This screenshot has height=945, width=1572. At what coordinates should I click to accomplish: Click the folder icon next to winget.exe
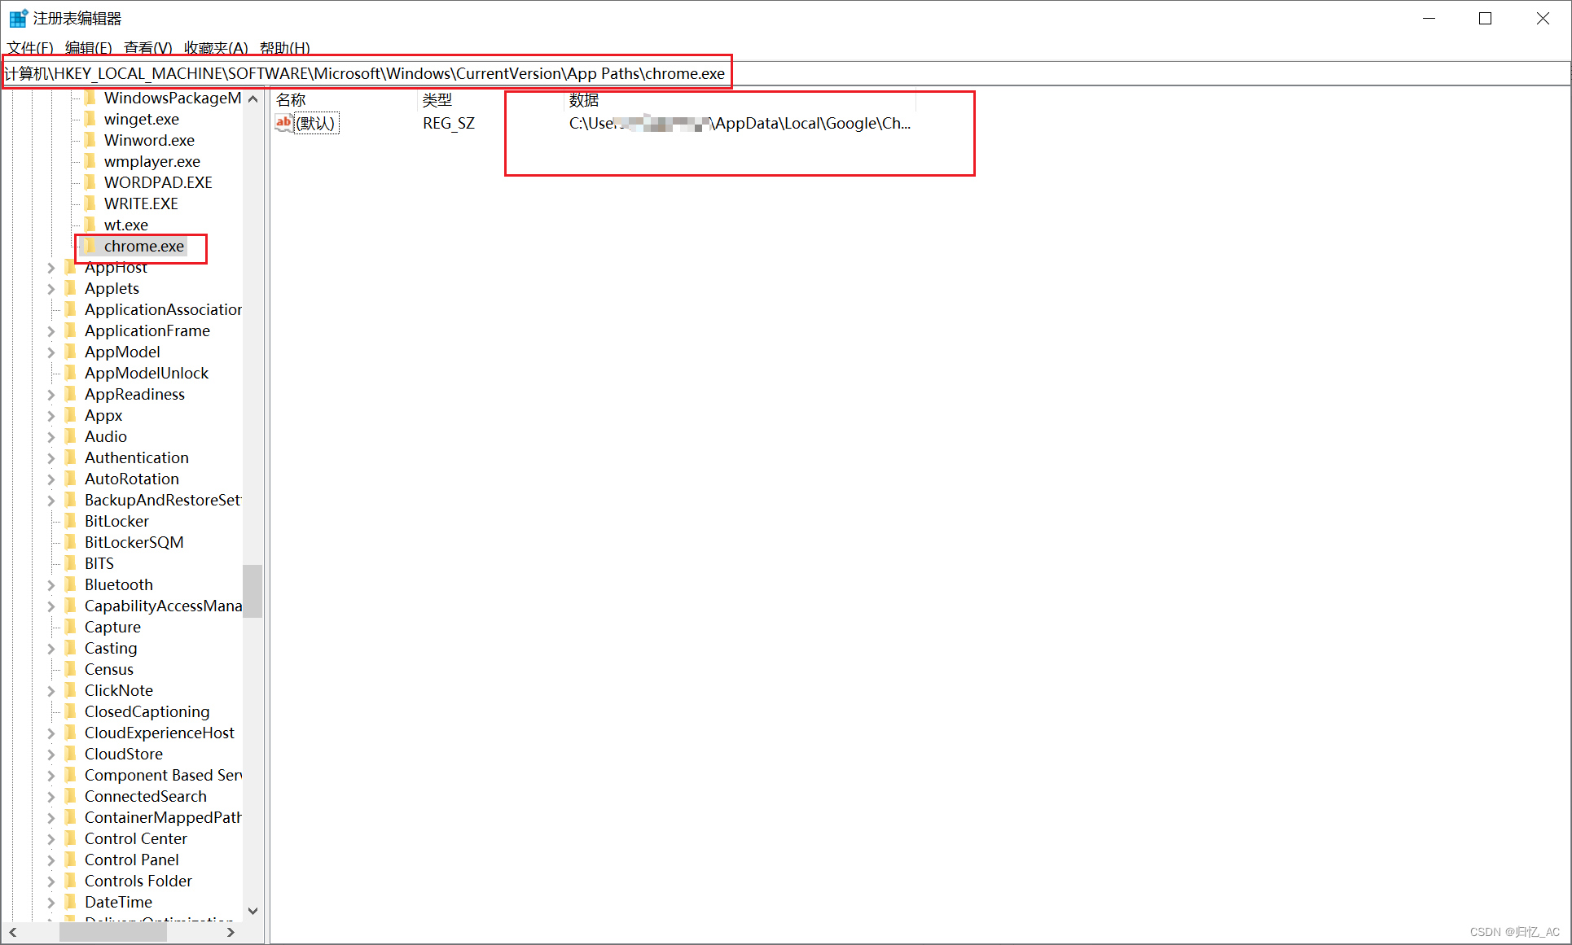pyautogui.click(x=90, y=120)
